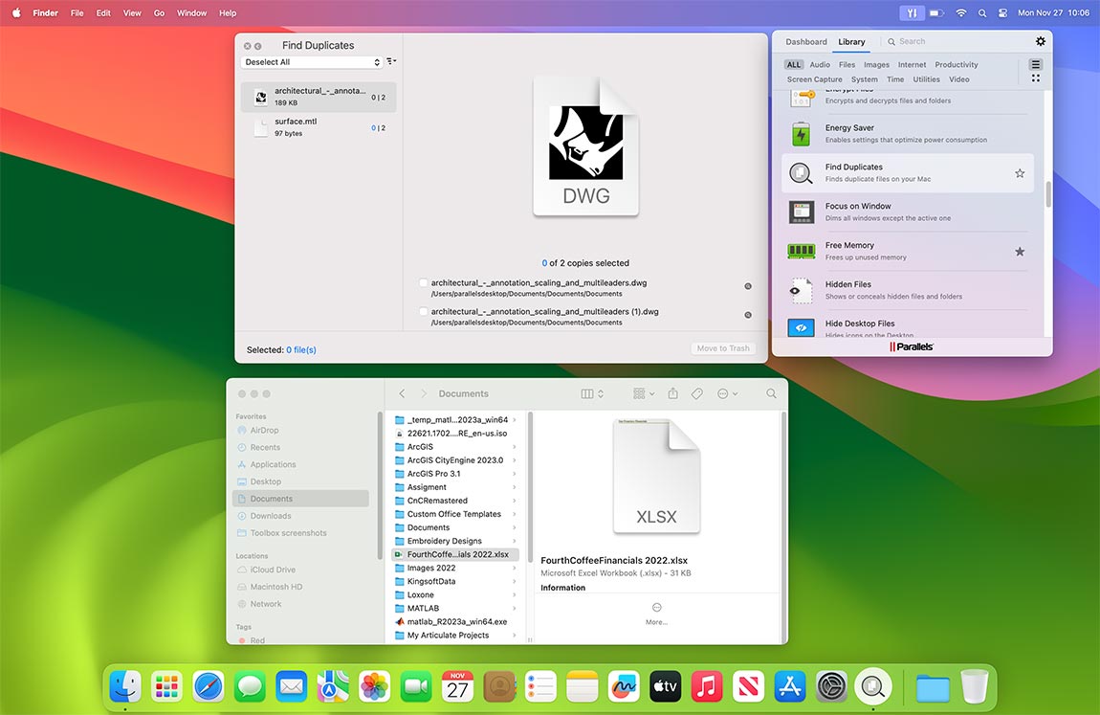Check the architectural (1).dwg duplicate copy
The image size is (1100, 715).
(423, 311)
